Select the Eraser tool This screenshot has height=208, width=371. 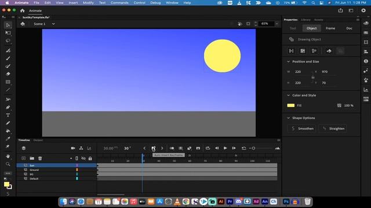click(x=8, y=74)
